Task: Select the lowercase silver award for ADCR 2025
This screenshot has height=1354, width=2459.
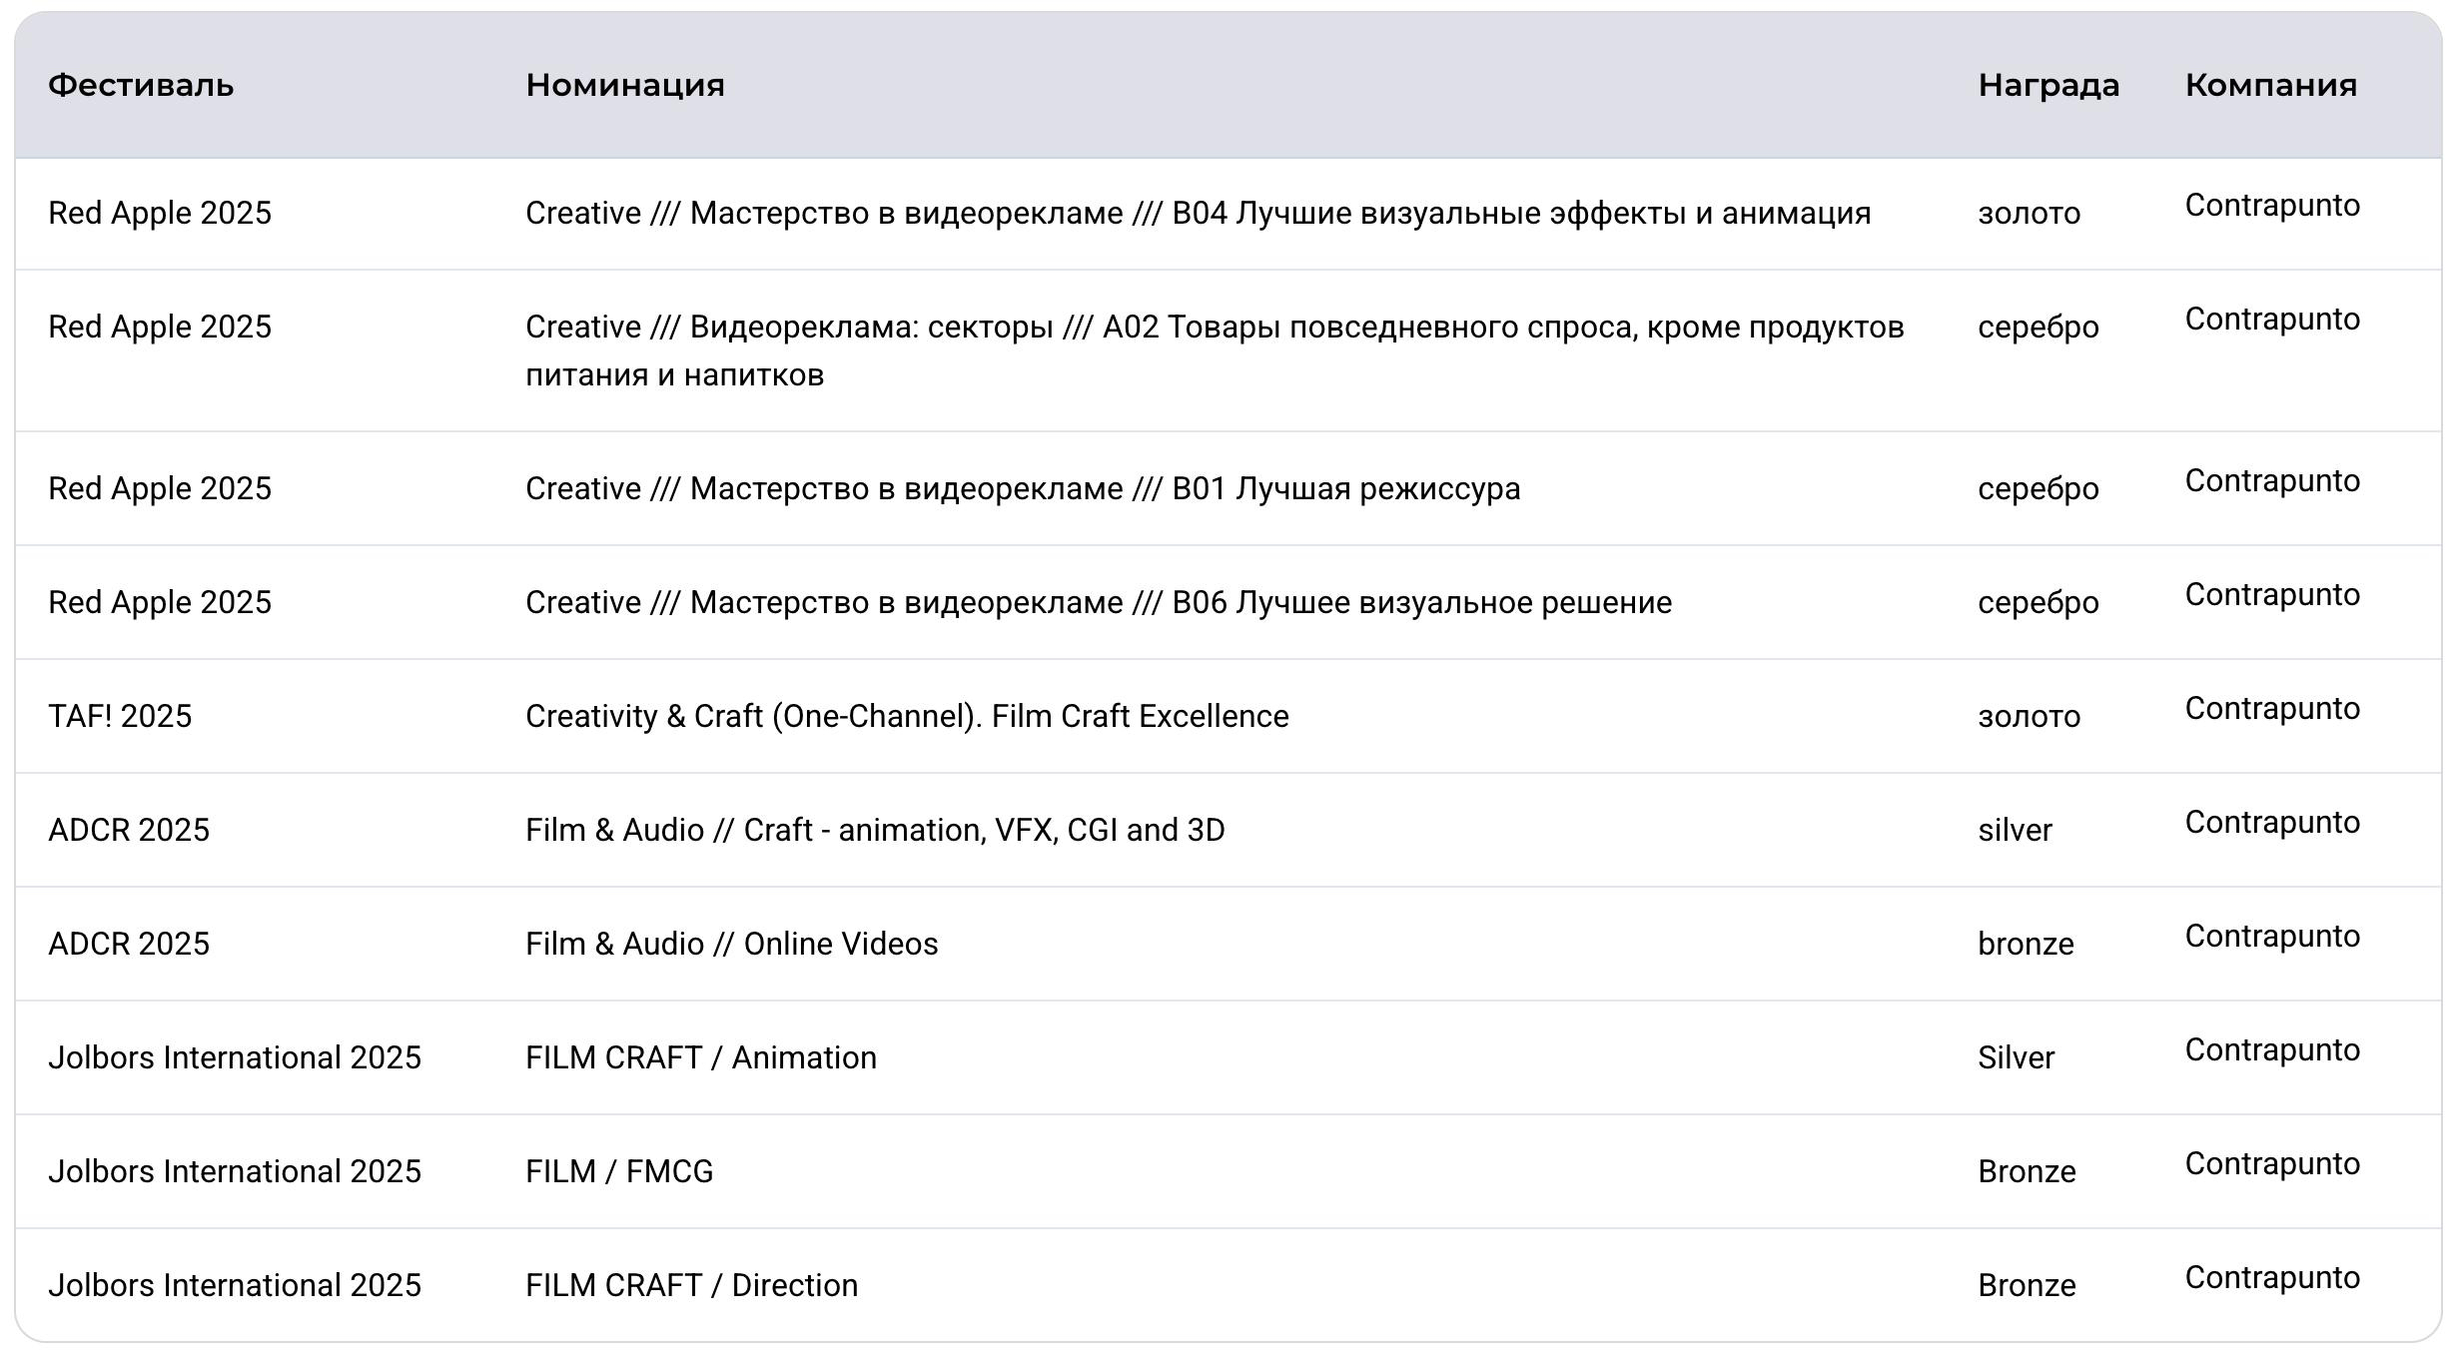Action: [2015, 830]
